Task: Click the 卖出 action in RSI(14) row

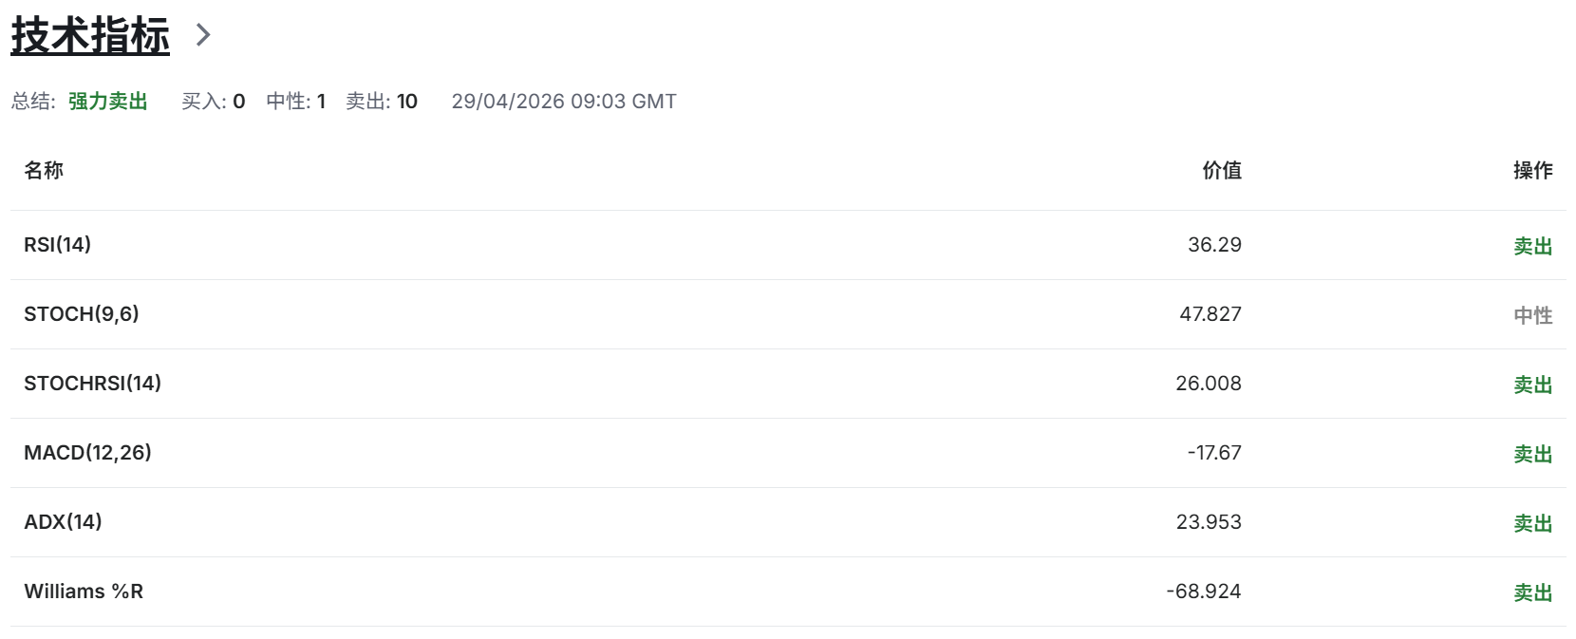Action: pyautogui.click(x=1533, y=246)
